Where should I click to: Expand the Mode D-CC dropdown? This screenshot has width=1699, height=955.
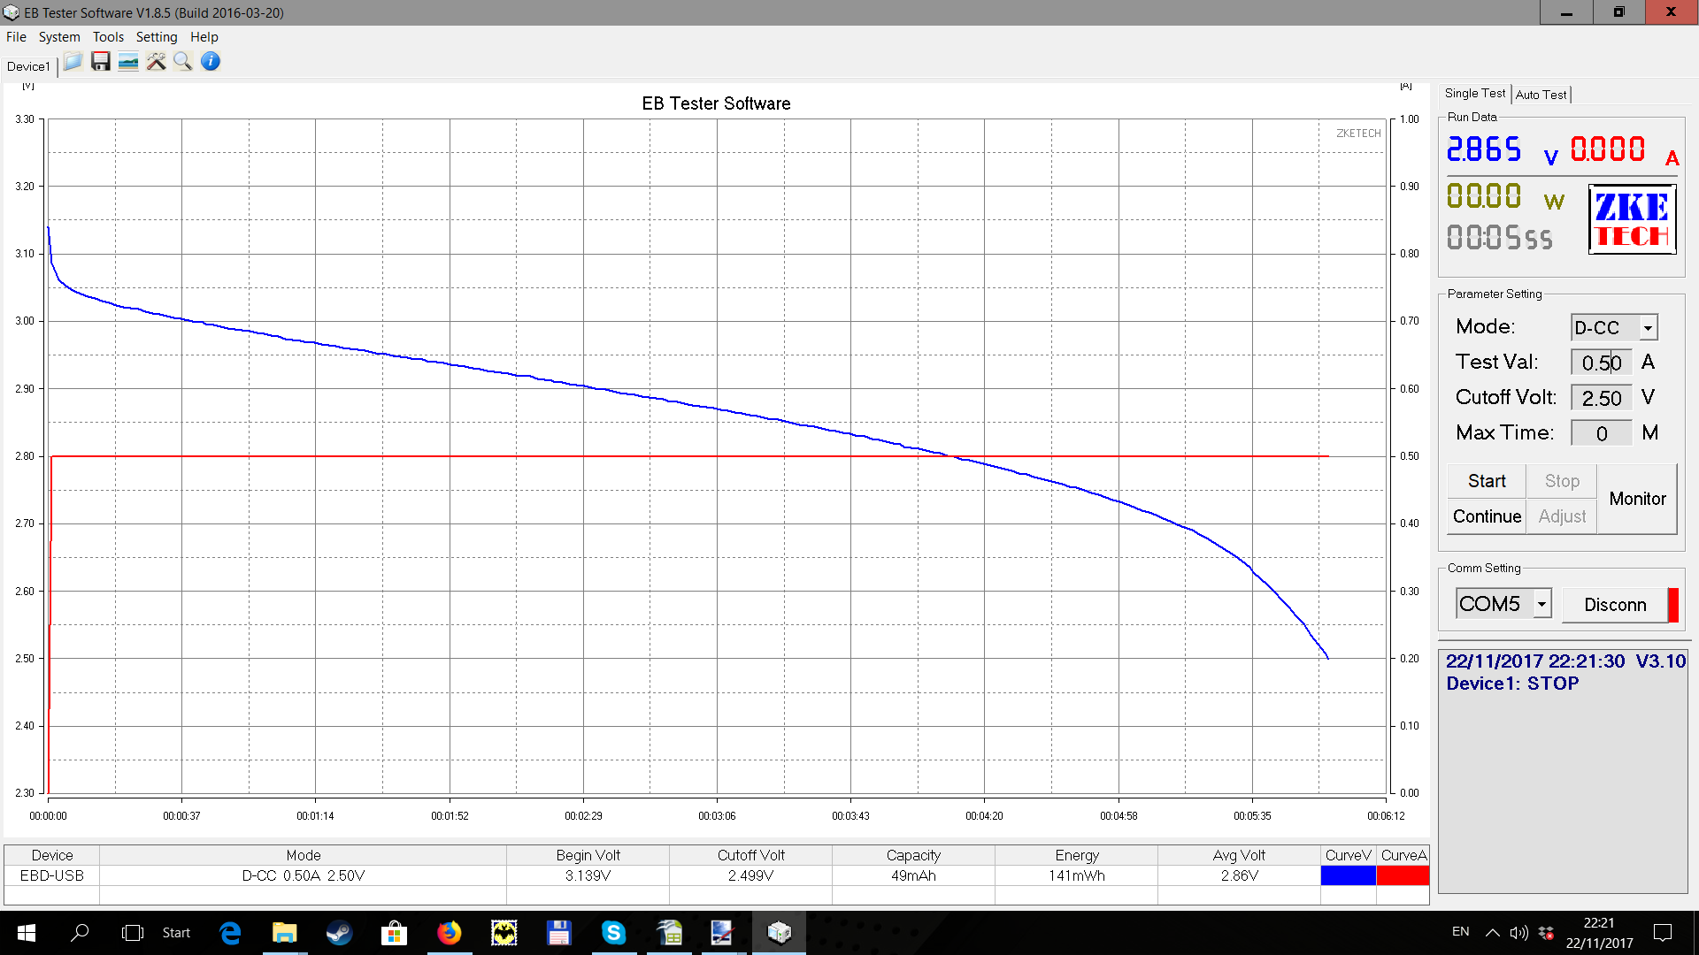click(1648, 328)
